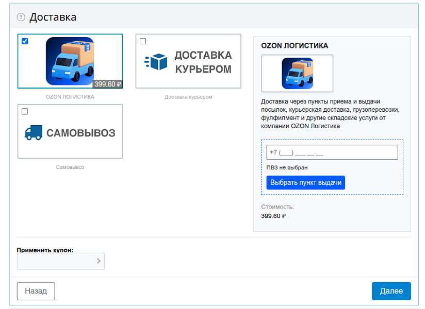Go back with the Назад button

[x=36, y=291]
